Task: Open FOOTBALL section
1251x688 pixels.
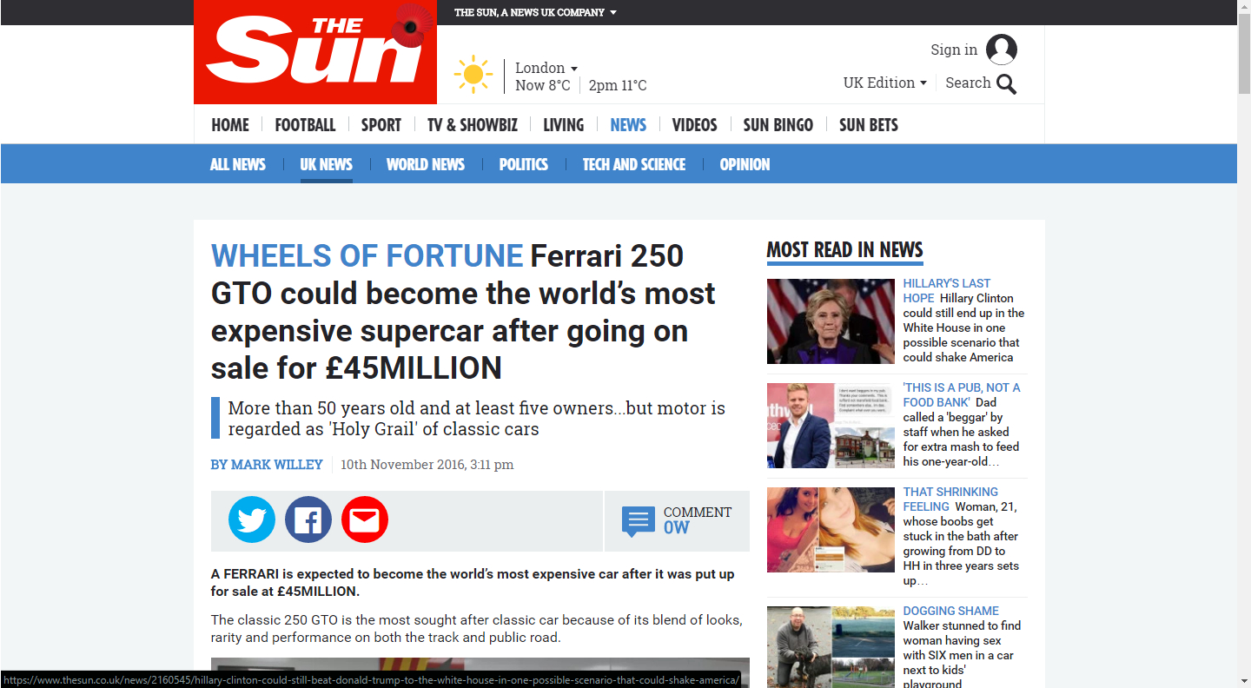Action: pyautogui.click(x=305, y=125)
